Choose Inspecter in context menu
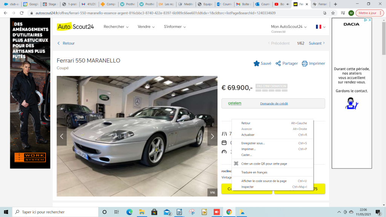The width and height of the screenshot is (386, 217). point(273,187)
